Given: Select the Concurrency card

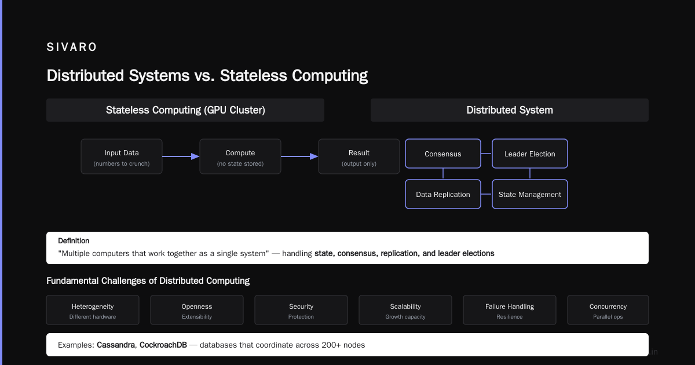Looking at the screenshot, I should pos(608,310).
